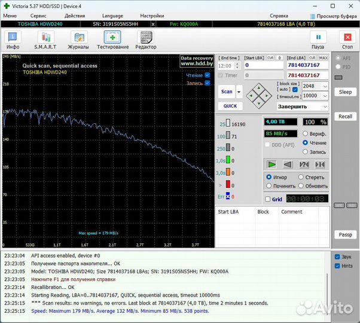
Task: Enable the Grid checkbox
Action: pyautogui.click(x=268, y=199)
